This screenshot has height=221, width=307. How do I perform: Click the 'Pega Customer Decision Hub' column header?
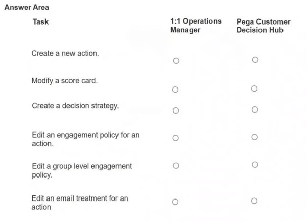click(264, 26)
